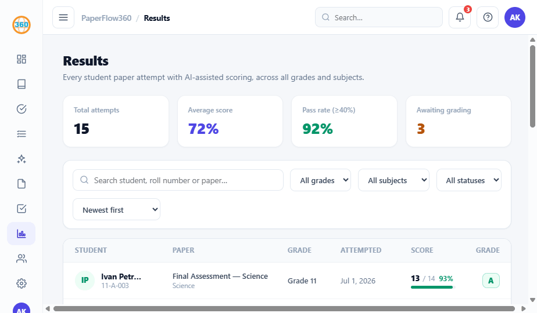Click roll number 11-A-003
Image resolution: width=537 pixels, height=313 pixels.
pos(115,286)
